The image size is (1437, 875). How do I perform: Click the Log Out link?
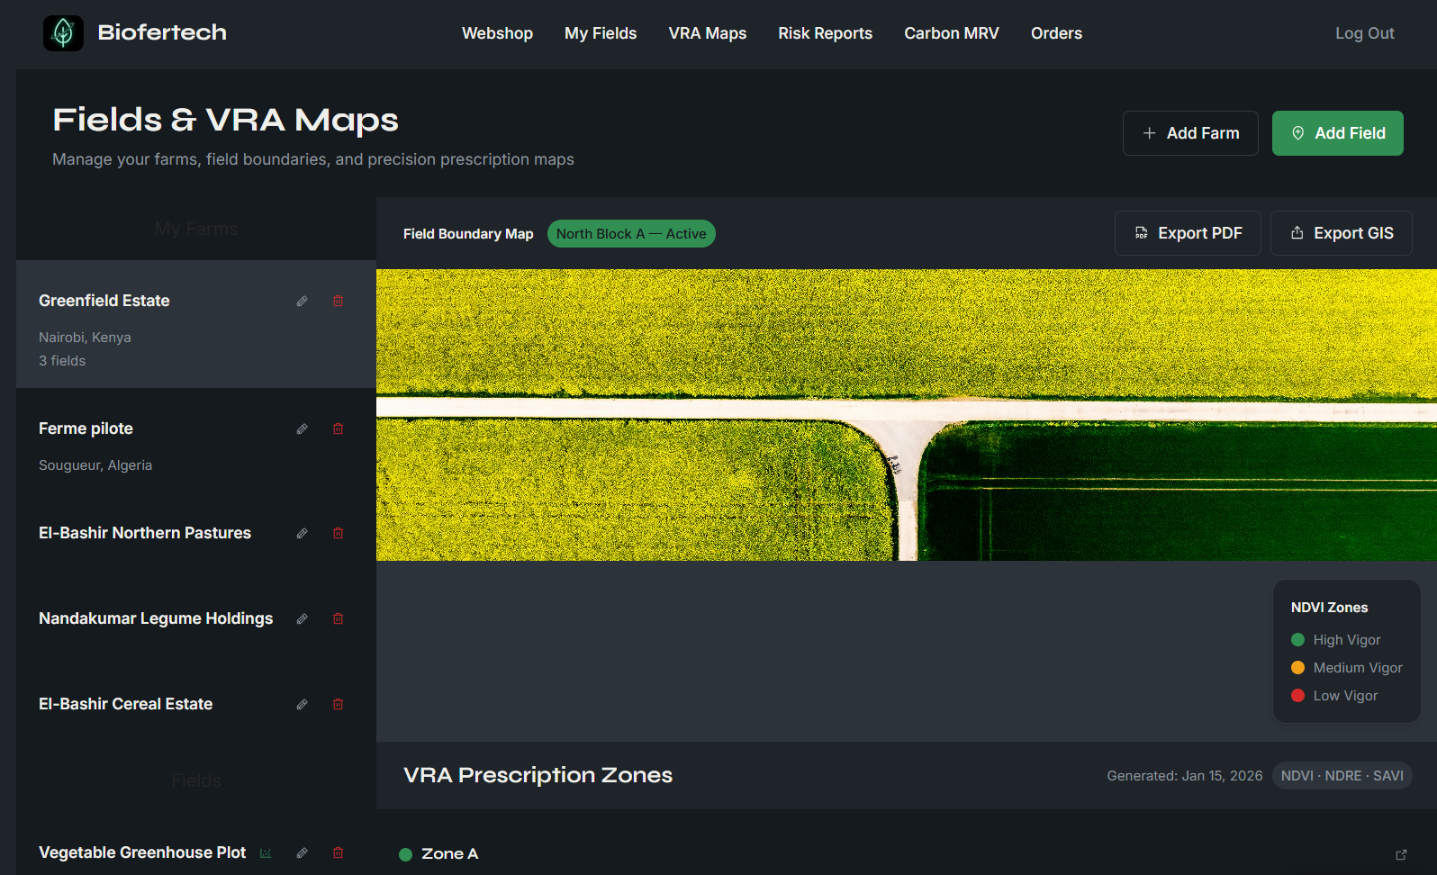click(1364, 33)
